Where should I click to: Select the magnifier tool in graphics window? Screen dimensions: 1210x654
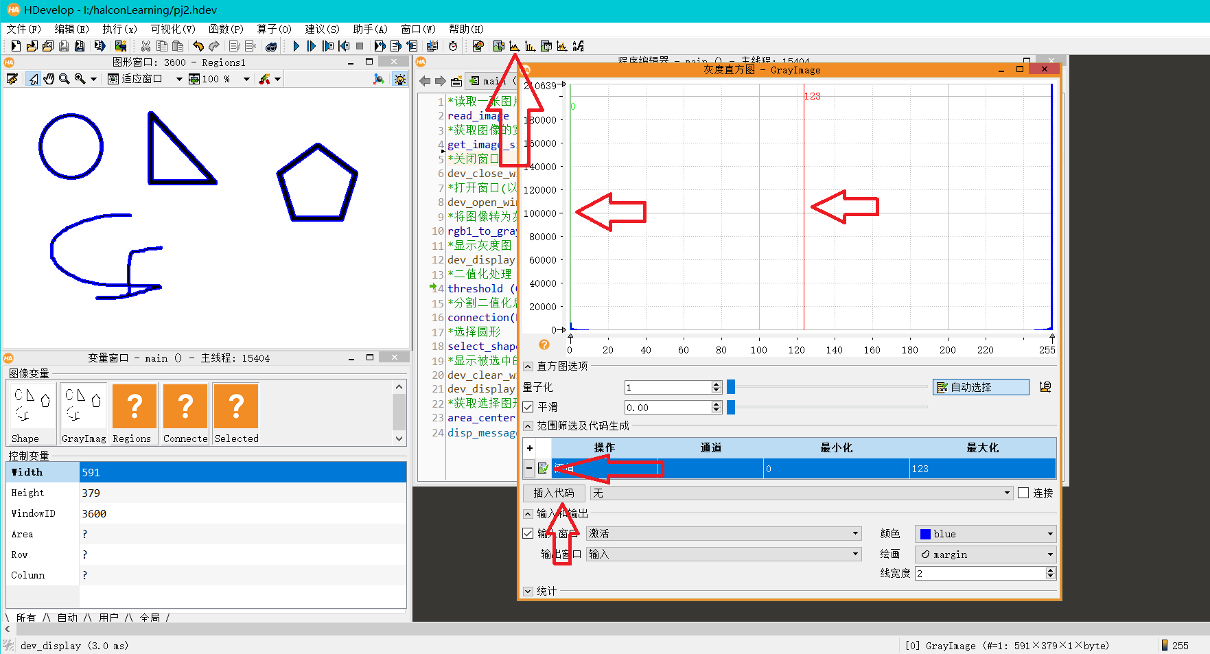click(x=65, y=79)
